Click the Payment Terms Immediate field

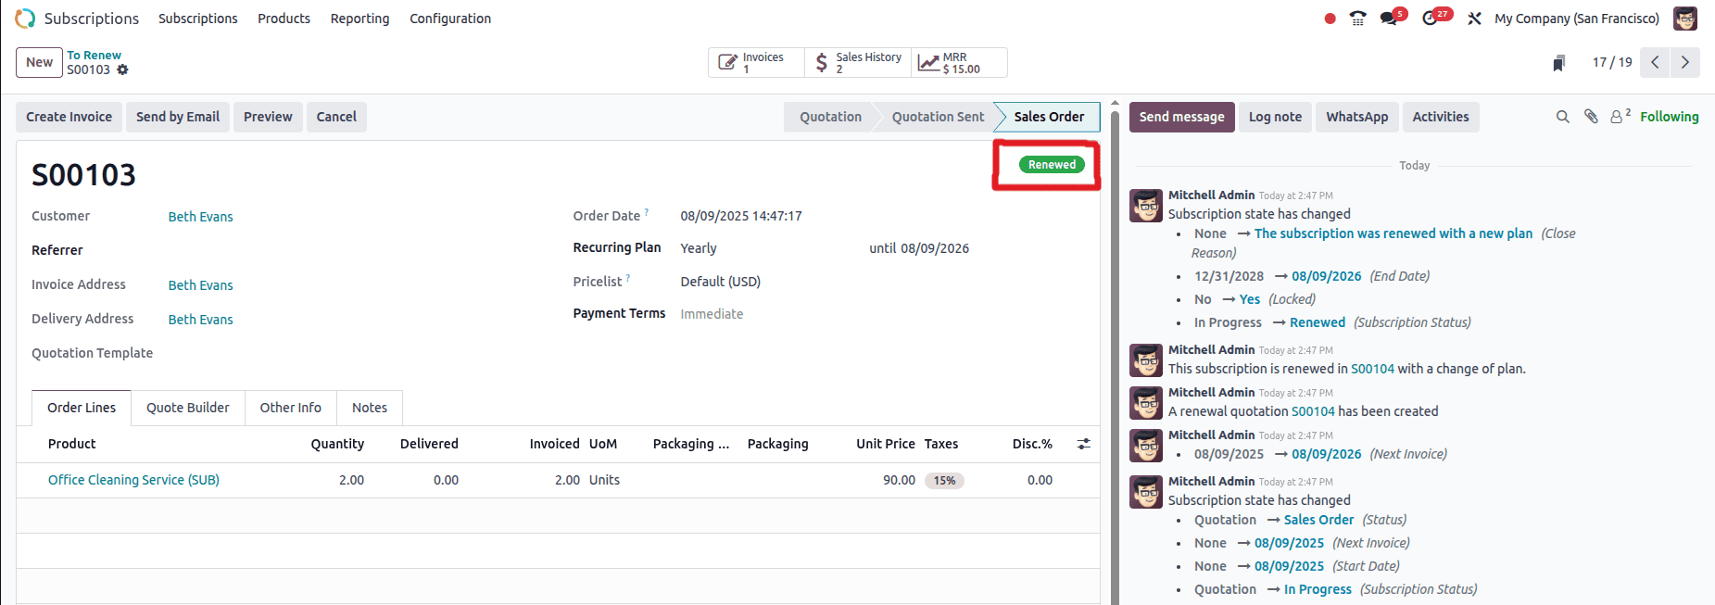(712, 314)
